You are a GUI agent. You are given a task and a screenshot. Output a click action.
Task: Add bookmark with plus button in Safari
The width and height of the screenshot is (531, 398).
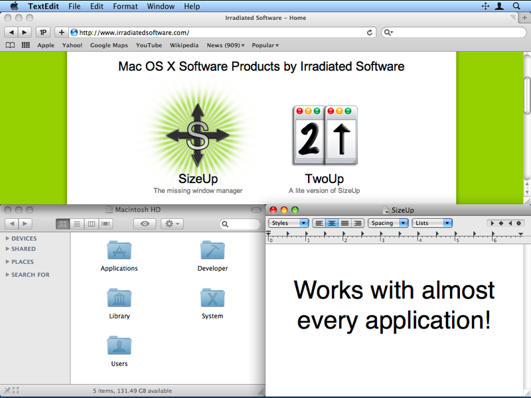click(x=61, y=33)
